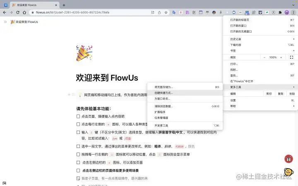Click the browser forward arrow

pos(11,12)
